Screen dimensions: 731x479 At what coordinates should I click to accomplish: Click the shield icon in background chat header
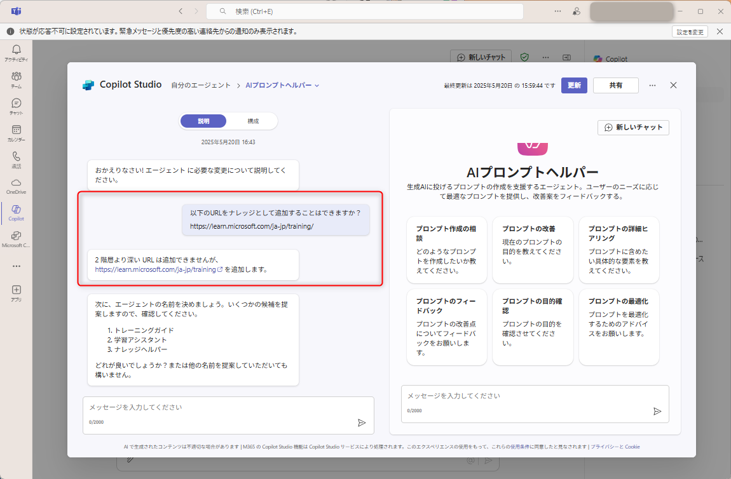click(x=524, y=57)
